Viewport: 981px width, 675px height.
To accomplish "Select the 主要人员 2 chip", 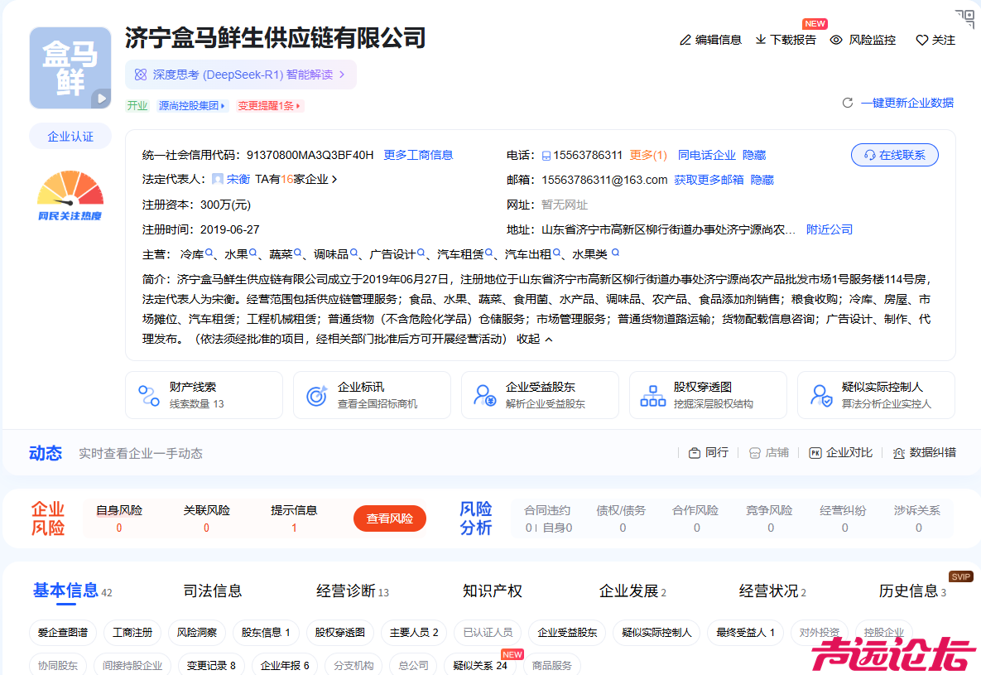I will click(414, 633).
